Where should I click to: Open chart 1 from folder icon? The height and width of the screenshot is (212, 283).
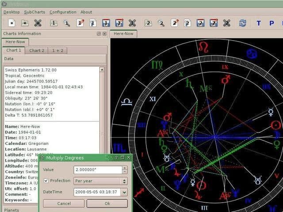54,23
